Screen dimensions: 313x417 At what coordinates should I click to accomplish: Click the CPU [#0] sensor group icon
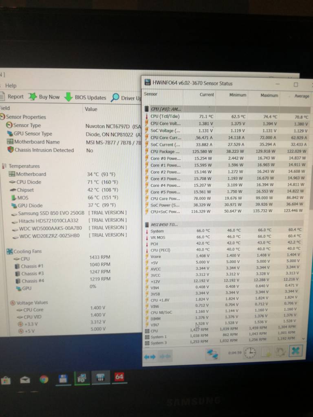(146, 109)
